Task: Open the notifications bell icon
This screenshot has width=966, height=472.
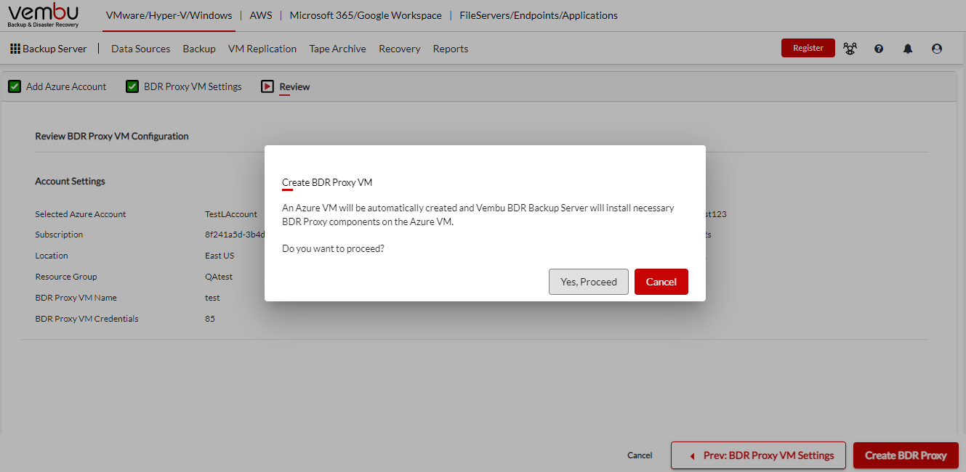Action: click(908, 49)
